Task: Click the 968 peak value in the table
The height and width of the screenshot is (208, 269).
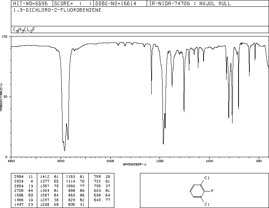Action: [x=72, y=191]
